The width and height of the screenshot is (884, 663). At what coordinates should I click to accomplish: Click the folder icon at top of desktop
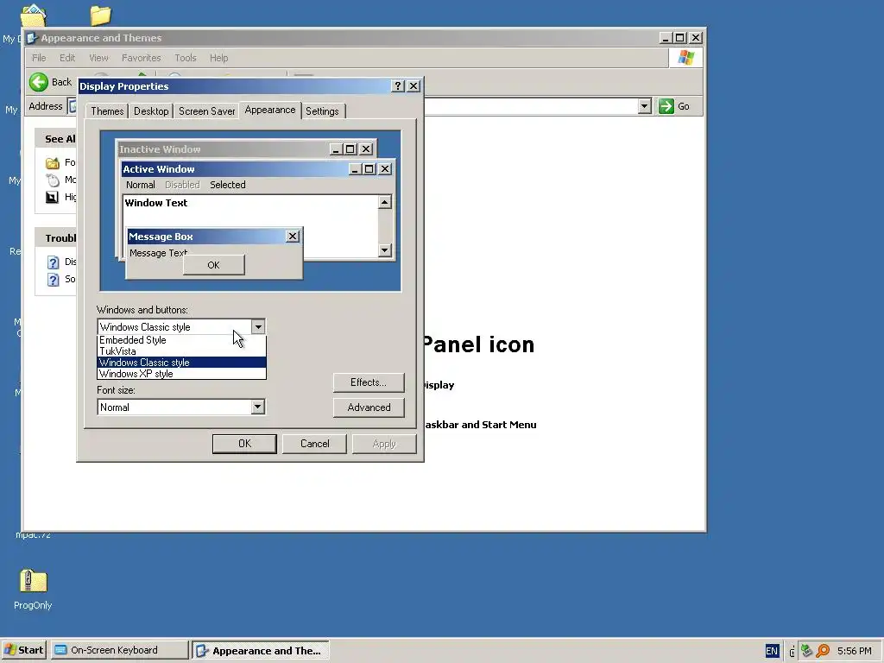pos(100,16)
